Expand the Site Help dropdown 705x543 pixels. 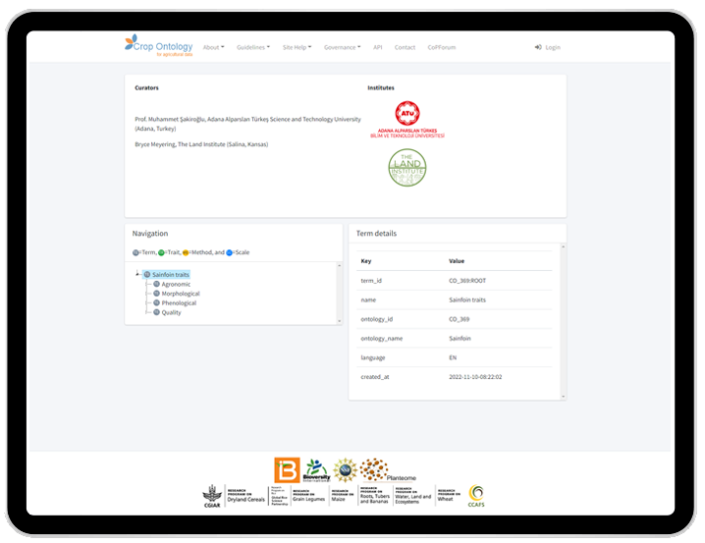click(x=297, y=47)
